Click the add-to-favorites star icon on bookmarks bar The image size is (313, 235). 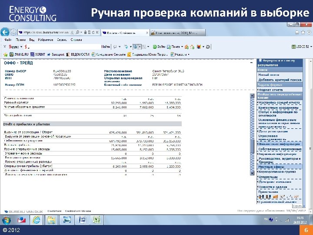coord(6,54)
